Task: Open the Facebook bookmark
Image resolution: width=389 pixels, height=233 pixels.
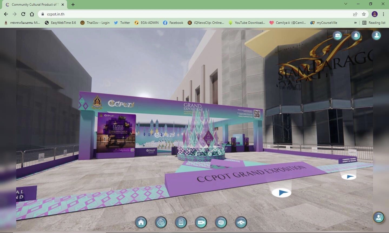Action: point(173,23)
